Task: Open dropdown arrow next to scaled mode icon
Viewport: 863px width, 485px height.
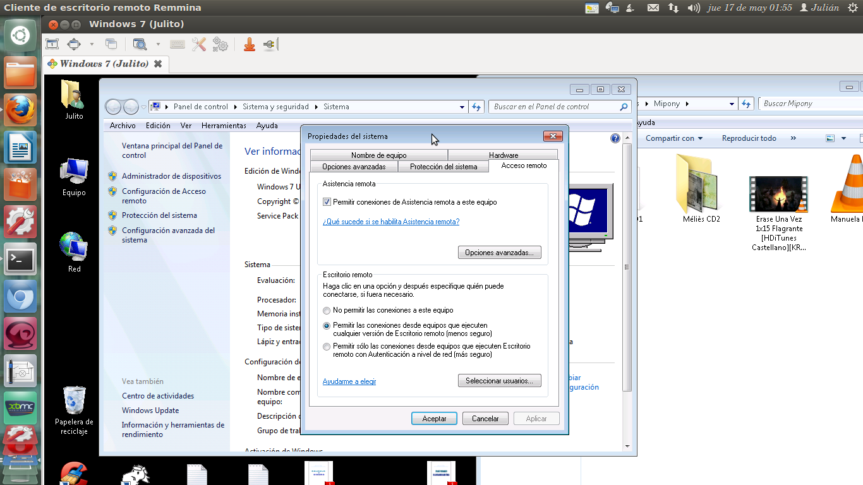Action: [158, 44]
